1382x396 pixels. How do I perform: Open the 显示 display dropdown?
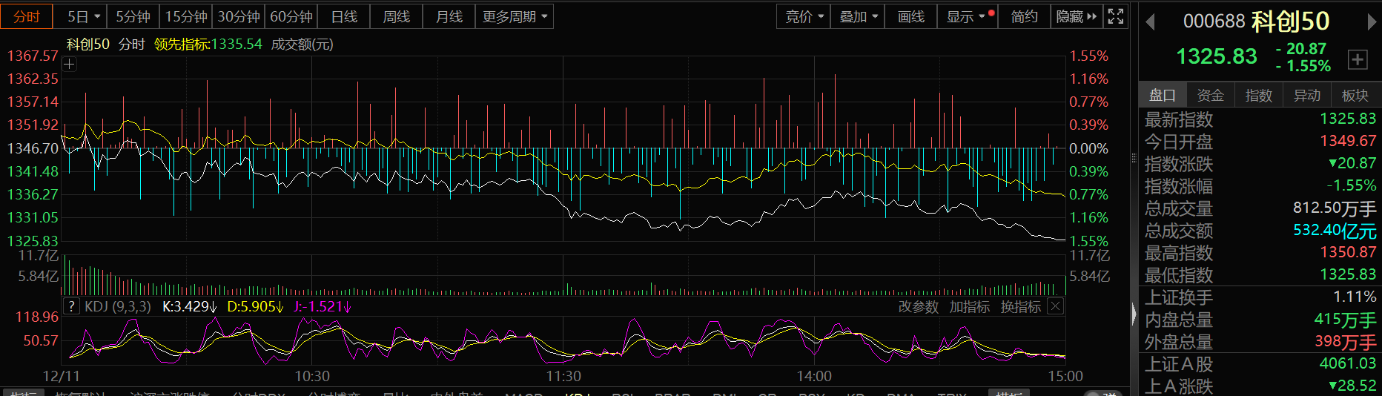(x=967, y=16)
